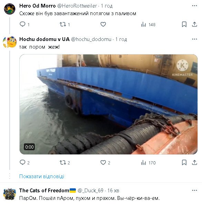Open The Cats of Freedom avatar
Image resolution: width=202 pixels, height=204 pixels.
pyautogui.click(x=10, y=194)
